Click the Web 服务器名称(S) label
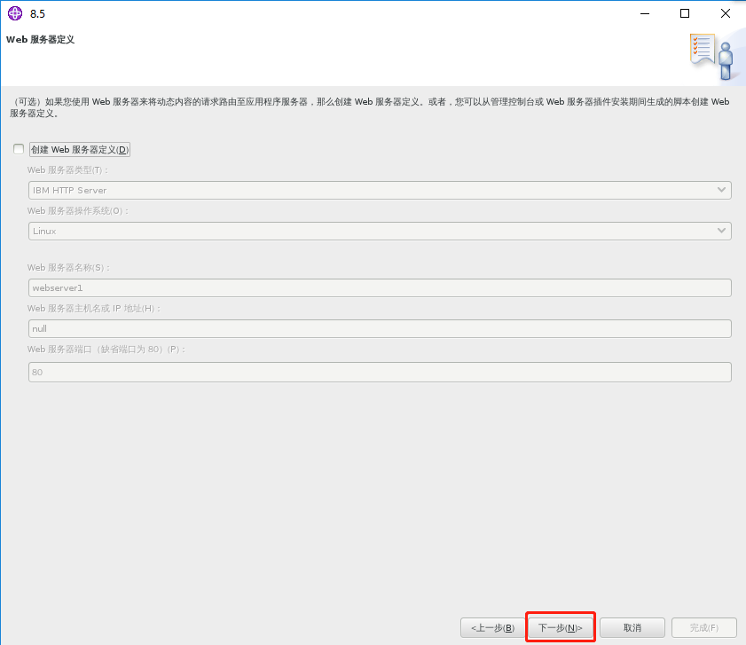This screenshot has height=645, width=746. coord(68,268)
